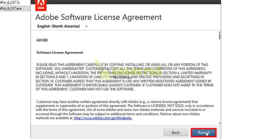Select the ePro_6_LS7.7z file
This screenshot has height=139, width=255.
point(11,2)
